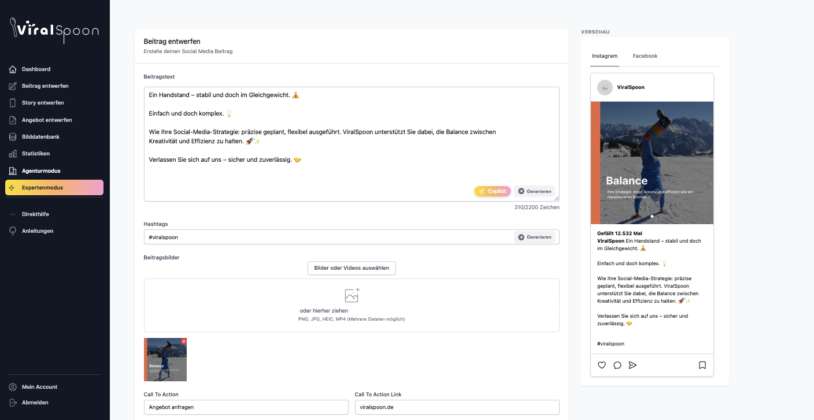Select the Instagram preview tab
Viewport: 814px width, 420px height.
pos(605,56)
